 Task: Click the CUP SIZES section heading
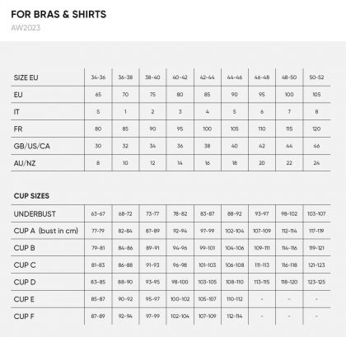point(31,196)
